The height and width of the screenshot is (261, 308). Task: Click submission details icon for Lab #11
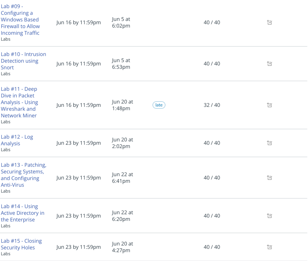click(269, 105)
